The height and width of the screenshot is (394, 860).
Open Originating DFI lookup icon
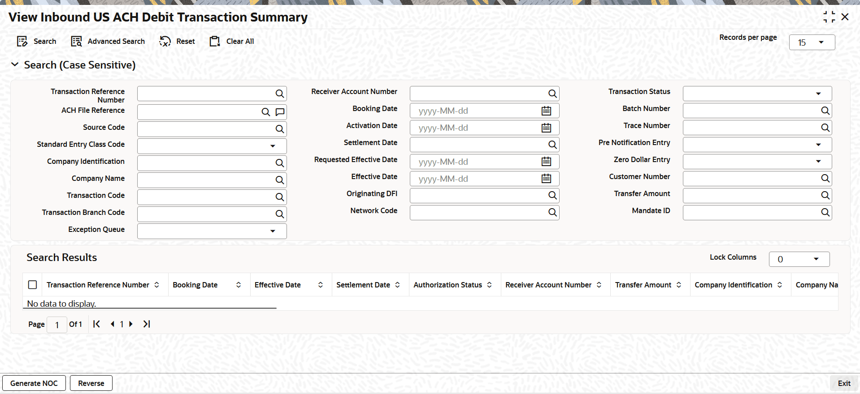click(x=552, y=195)
